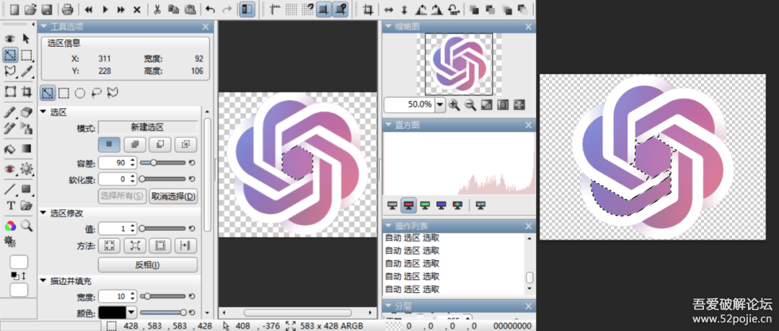Click the border selection method button

(x=160, y=245)
